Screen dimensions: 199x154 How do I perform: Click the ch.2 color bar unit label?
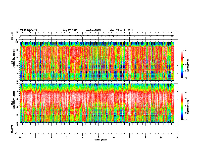(188, 107)
